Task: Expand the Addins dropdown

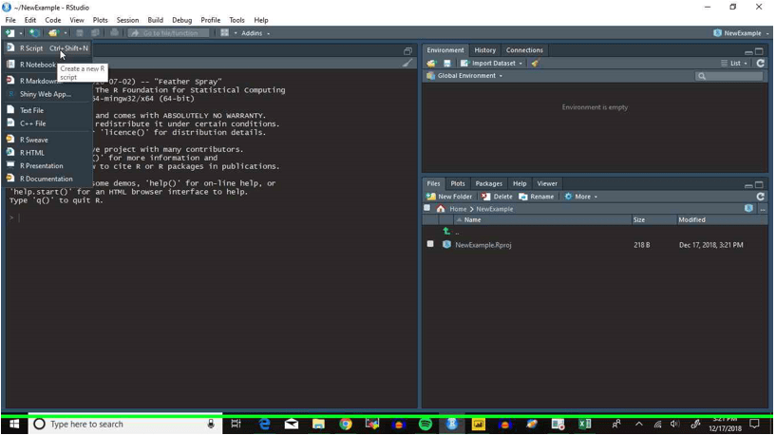Action: [256, 33]
